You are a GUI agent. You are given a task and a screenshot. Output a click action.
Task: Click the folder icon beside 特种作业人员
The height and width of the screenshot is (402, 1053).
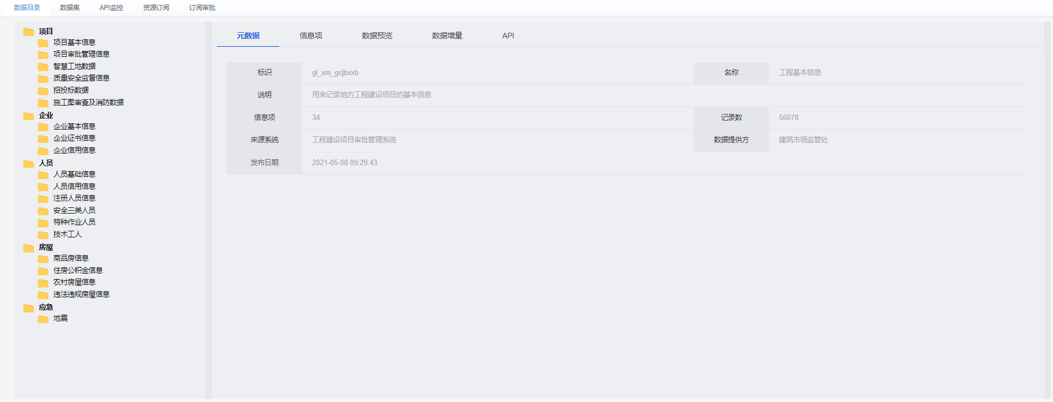pos(43,222)
